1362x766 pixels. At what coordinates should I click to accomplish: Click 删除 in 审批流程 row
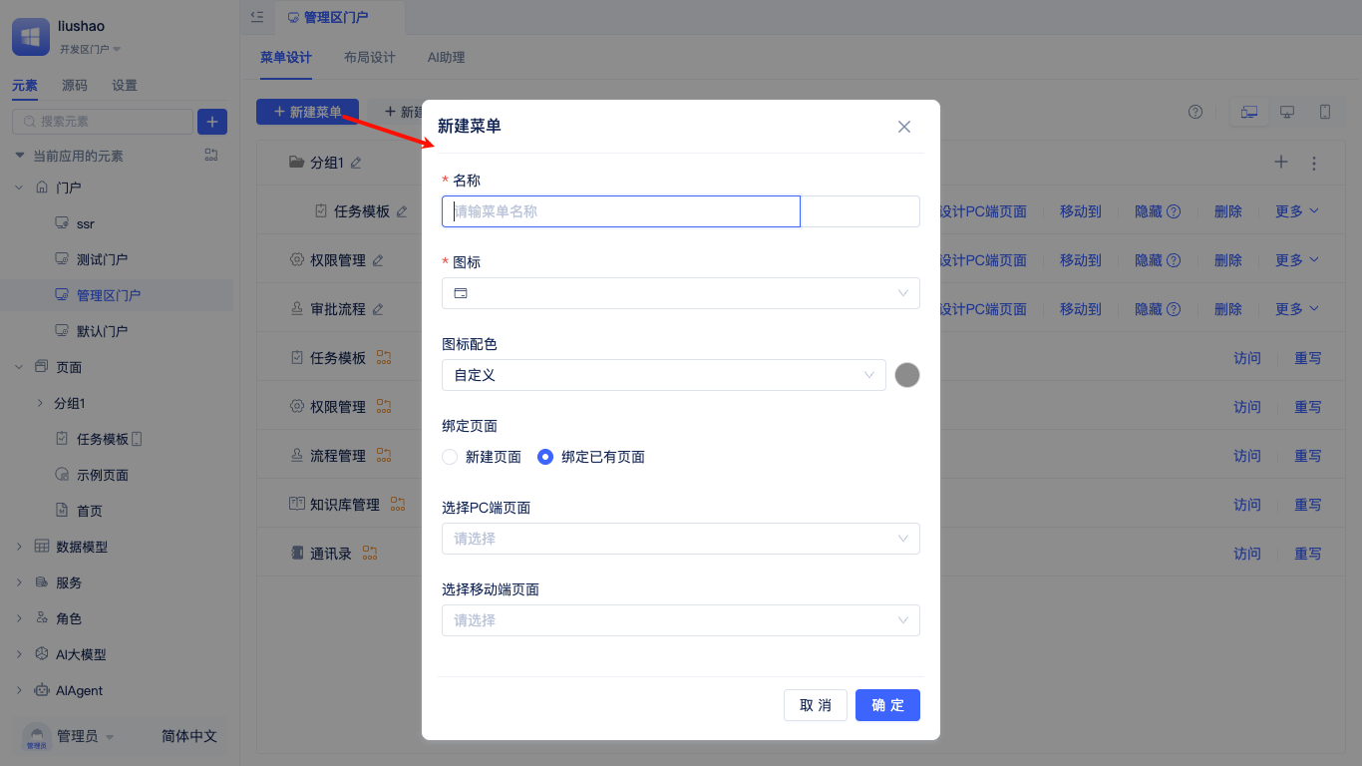pyautogui.click(x=1228, y=309)
